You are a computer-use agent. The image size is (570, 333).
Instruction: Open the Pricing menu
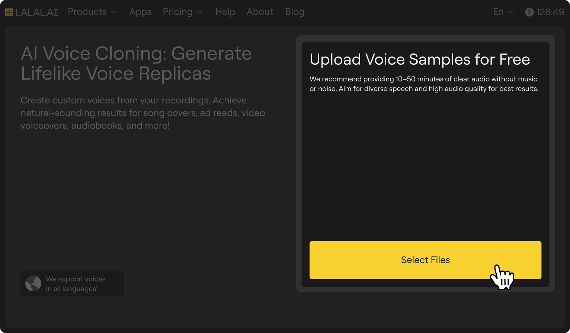click(177, 12)
